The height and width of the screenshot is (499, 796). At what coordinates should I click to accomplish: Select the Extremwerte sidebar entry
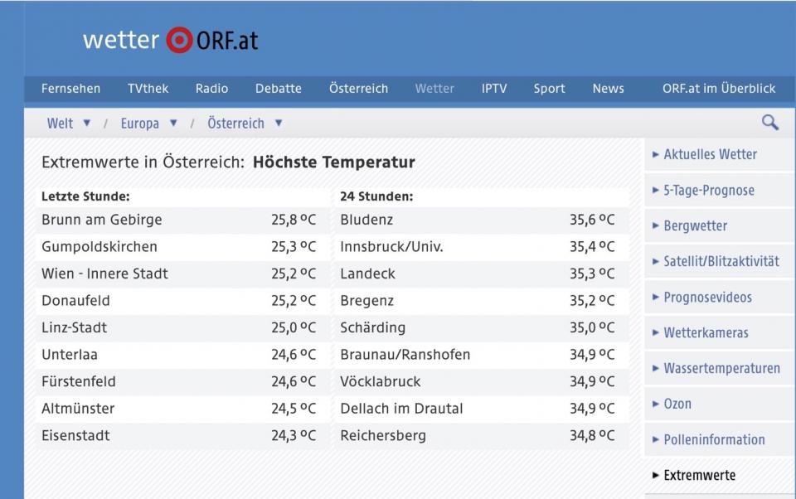click(699, 475)
